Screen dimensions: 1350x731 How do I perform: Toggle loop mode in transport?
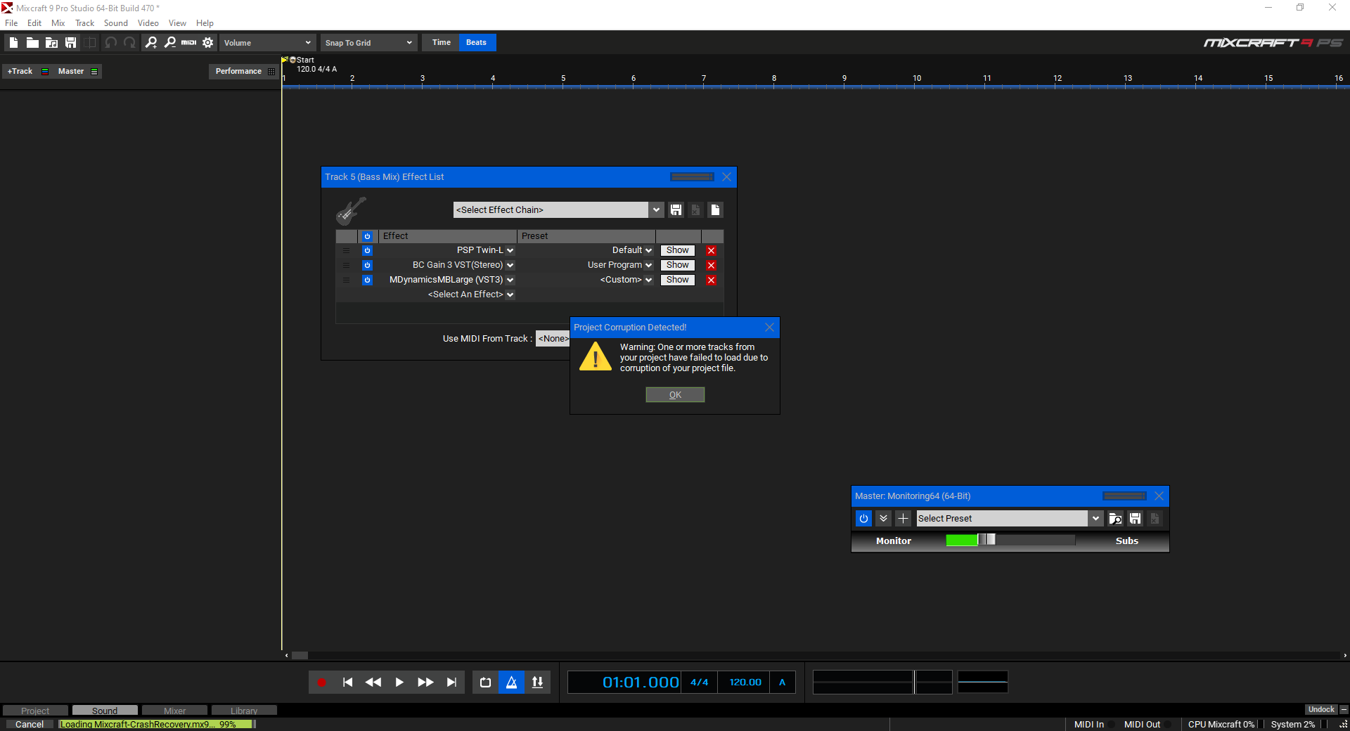[485, 683]
